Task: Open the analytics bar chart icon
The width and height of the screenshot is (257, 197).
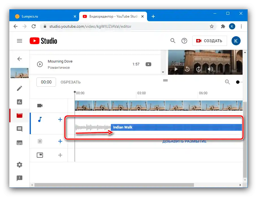Action: 20,102
